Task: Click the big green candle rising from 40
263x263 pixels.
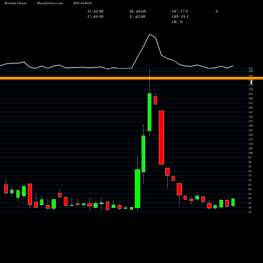Action: point(137,189)
